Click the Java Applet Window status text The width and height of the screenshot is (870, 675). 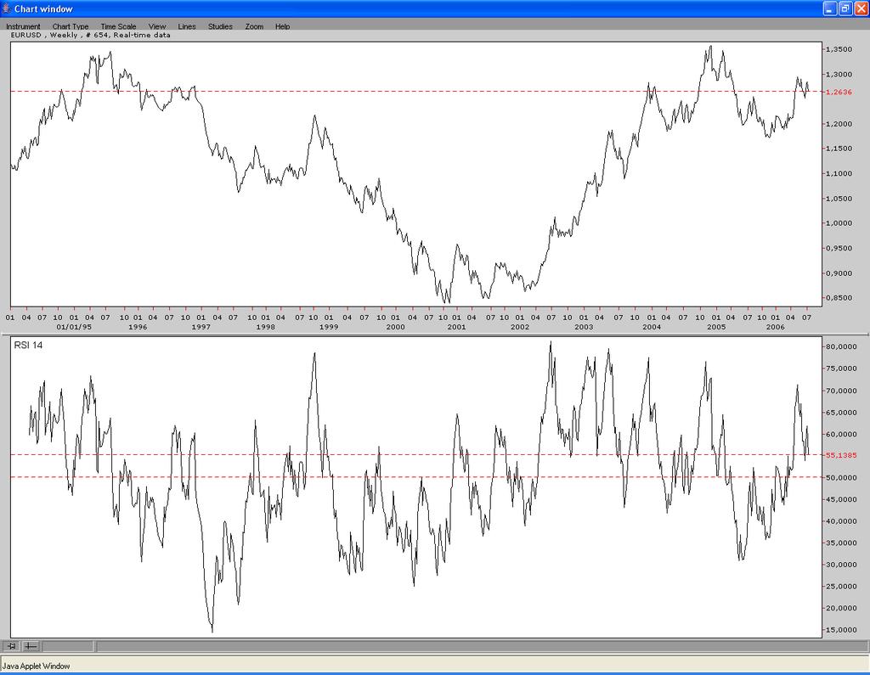tap(37, 667)
